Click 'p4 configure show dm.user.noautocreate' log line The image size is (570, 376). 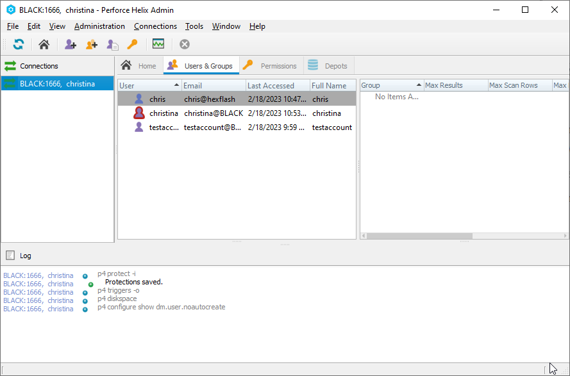[162, 307]
